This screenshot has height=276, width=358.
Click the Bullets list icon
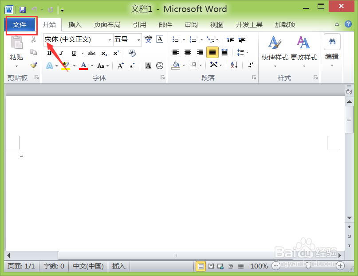175,39
